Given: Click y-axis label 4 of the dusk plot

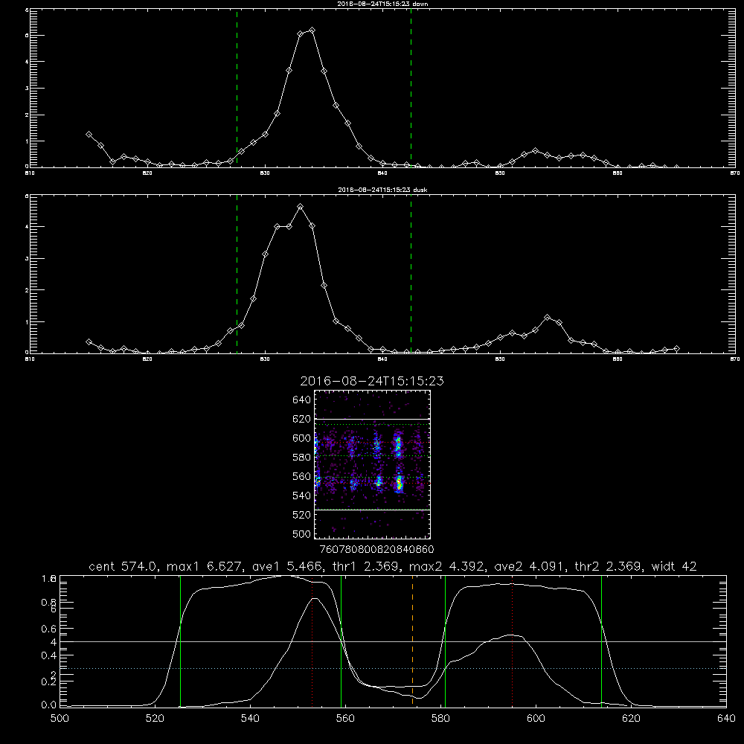Looking at the screenshot, I should click(27, 227).
